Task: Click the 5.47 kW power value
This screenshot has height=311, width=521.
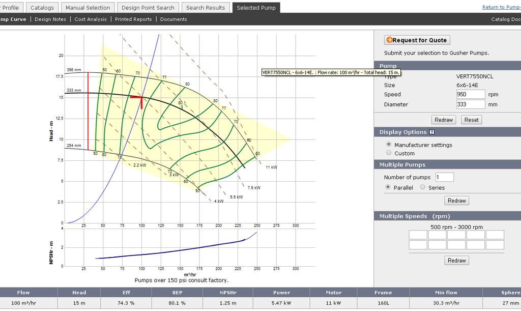Action: tap(281, 303)
